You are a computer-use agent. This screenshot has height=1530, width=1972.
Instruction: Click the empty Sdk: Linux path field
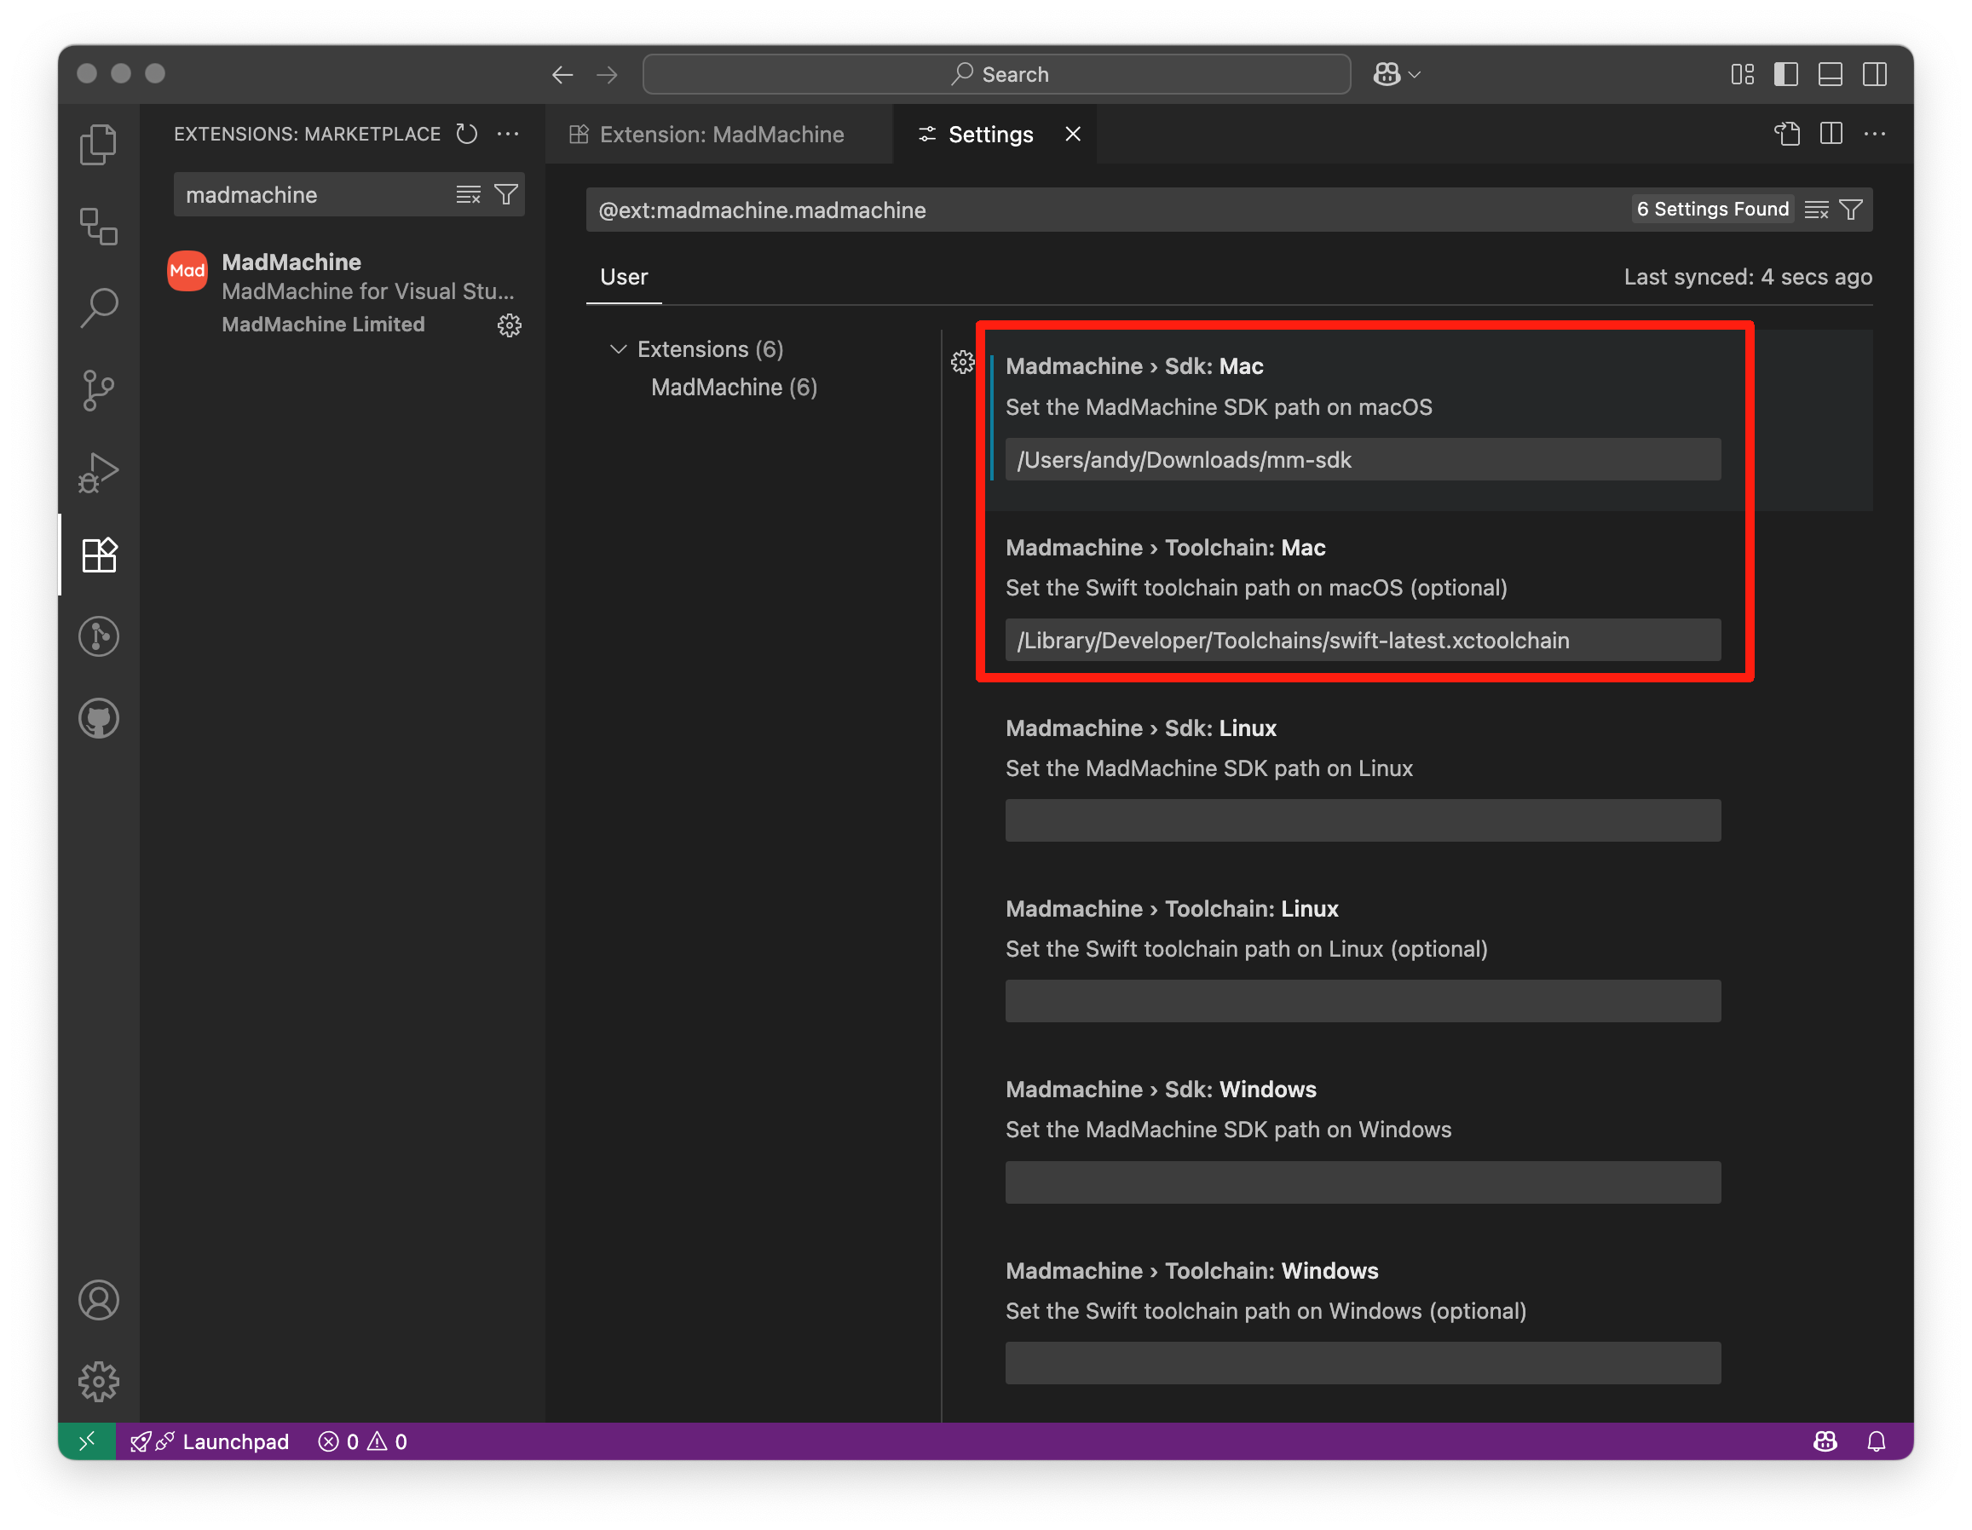pos(1363,820)
